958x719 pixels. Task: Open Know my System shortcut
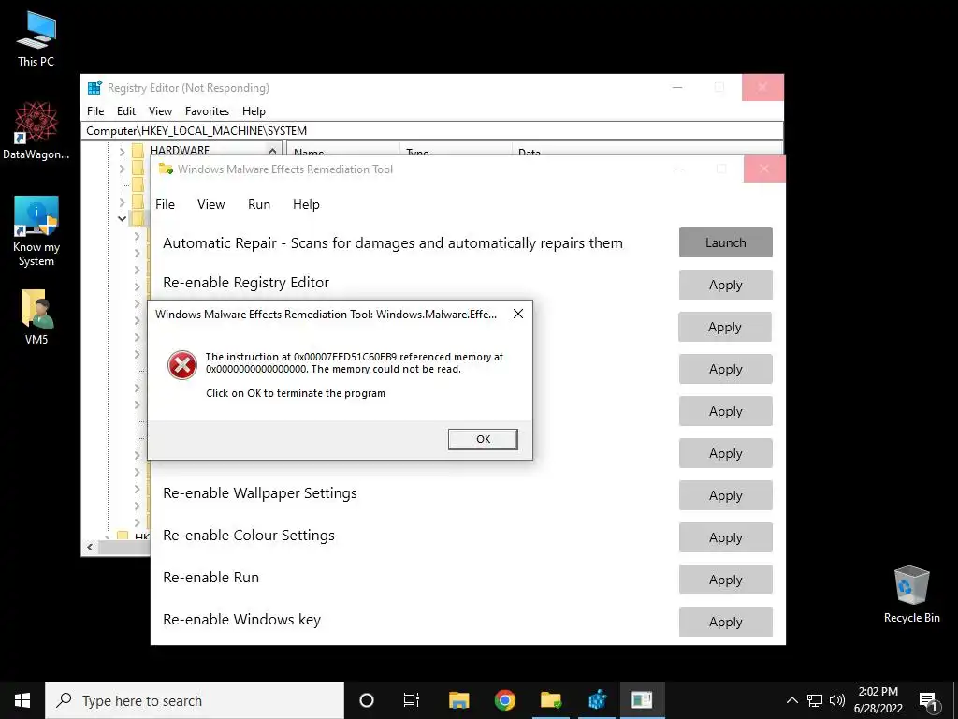(x=36, y=232)
